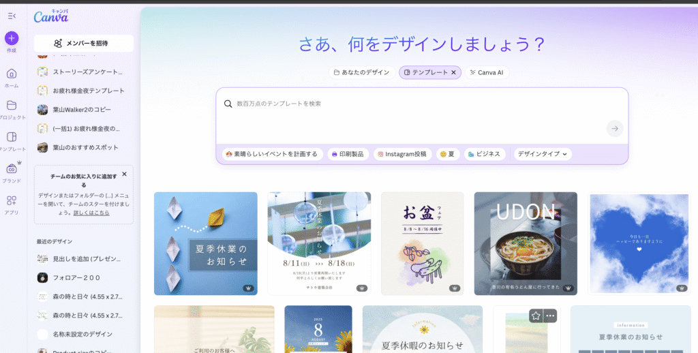Click the purple plus create button
This screenshot has height=353, width=698.
coord(12,38)
